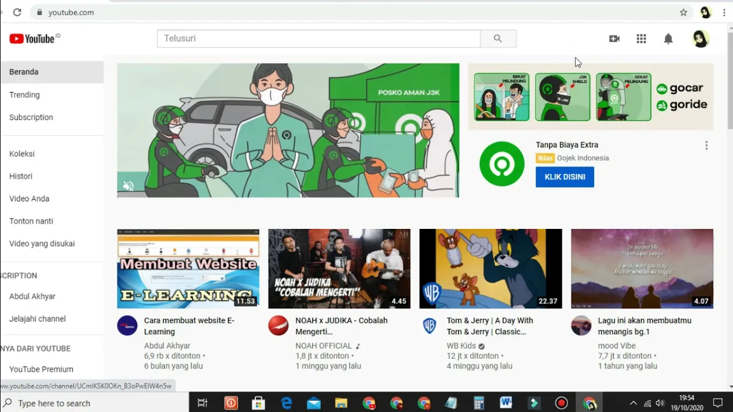The image size is (733, 412).
Task: Open the E-Learning website video thumbnail
Action: [x=188, y=269]
